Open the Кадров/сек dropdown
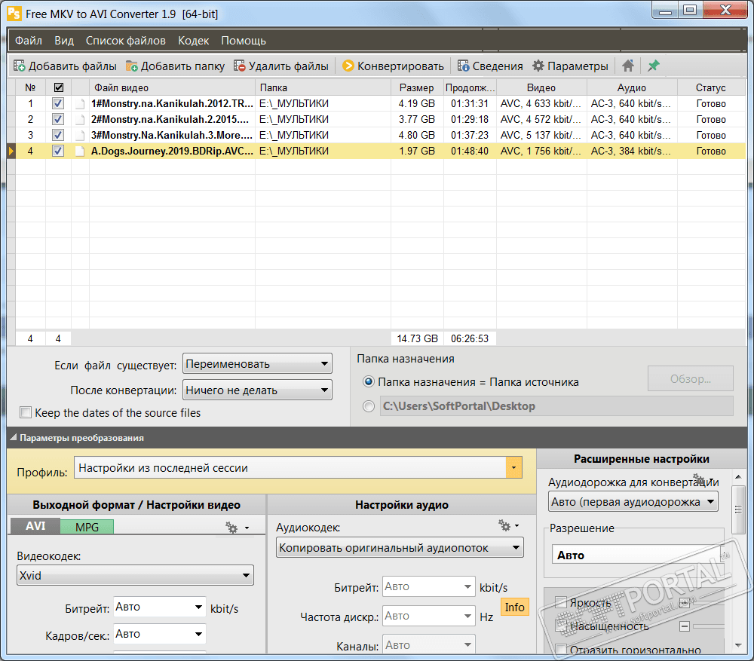This screenshot has width=754, height=661. 160,635
